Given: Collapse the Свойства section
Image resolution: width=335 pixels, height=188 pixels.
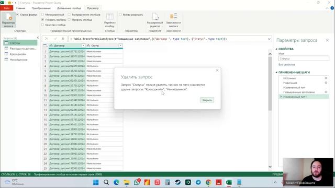Looking at the screenshot, I should [276, 49].
